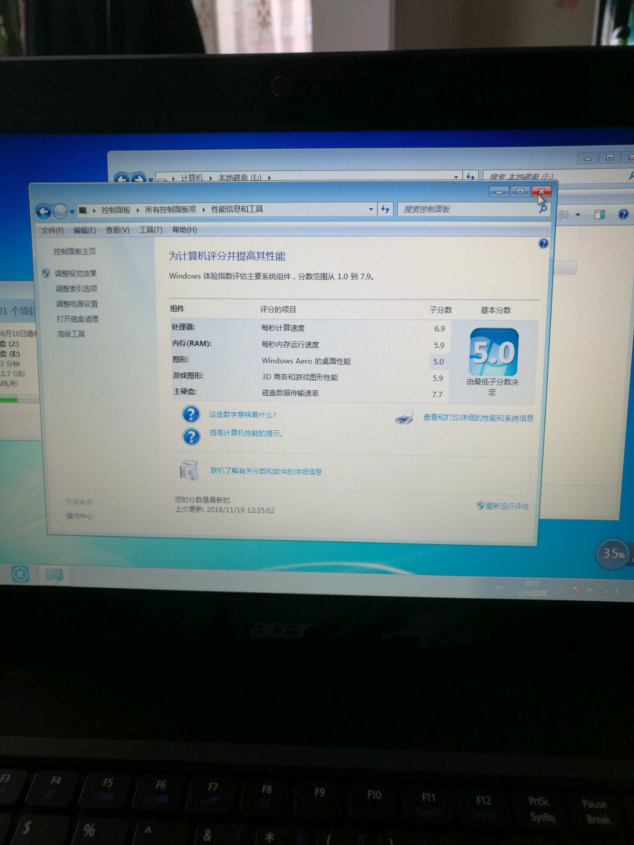Screen dimensions: 634x845
Task: Open the 文件(F) menu
Action: click(x=52, y=230)
